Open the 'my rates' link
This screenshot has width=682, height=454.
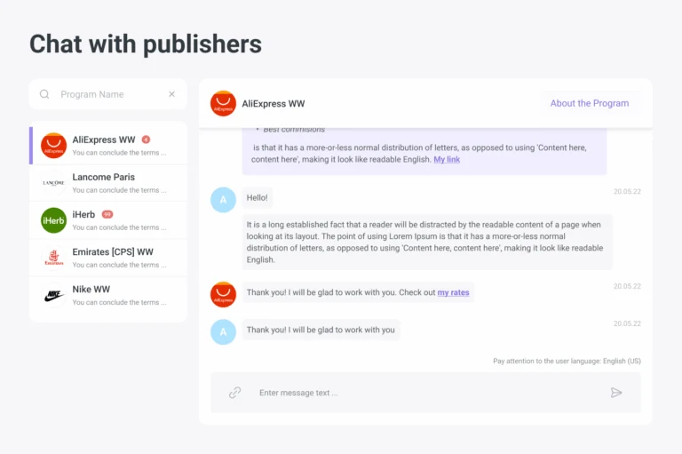coord(453,292)
